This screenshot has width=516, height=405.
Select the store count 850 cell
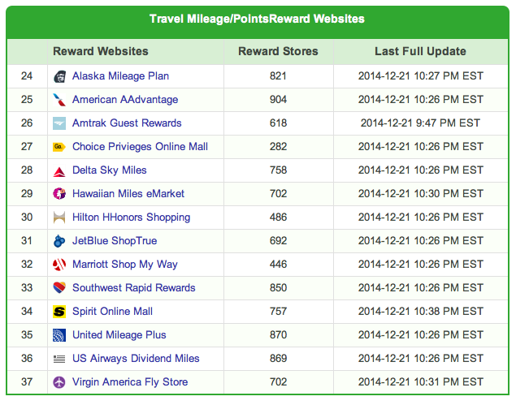coord(278,288)
